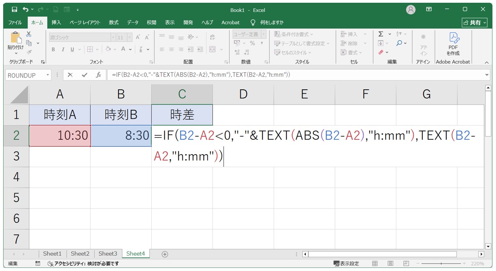
Task: Center align text horizontally
Action: coord(171,50)
